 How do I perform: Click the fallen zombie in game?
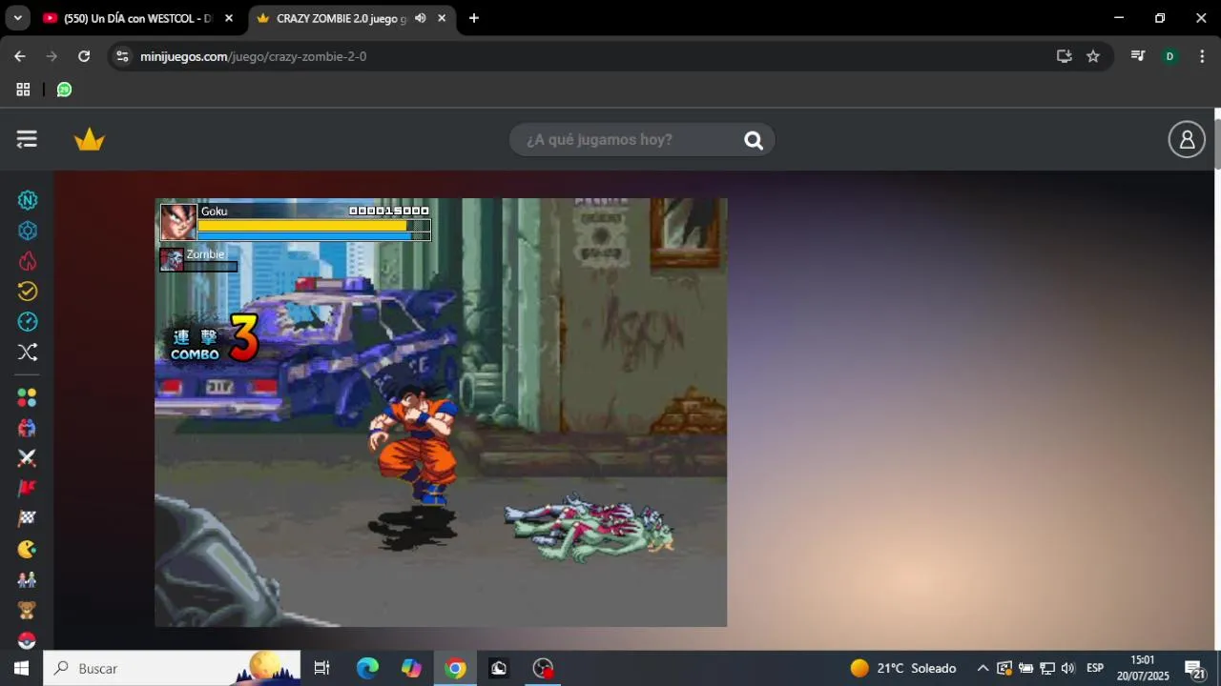590,527
